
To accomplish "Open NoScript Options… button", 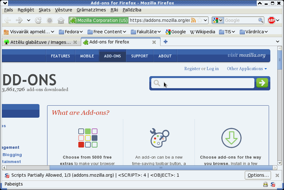I will [258, 175].
